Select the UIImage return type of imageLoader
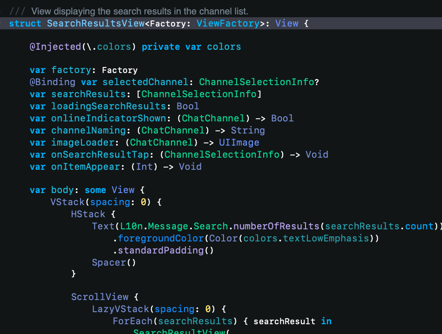This screenshot has height=334, width=442. point(239,142)
